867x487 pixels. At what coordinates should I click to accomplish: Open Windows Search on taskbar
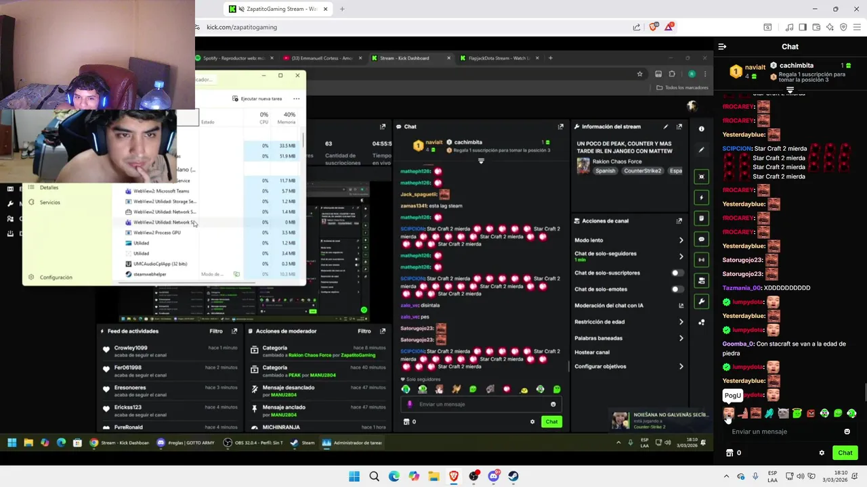tap(374, 476)
